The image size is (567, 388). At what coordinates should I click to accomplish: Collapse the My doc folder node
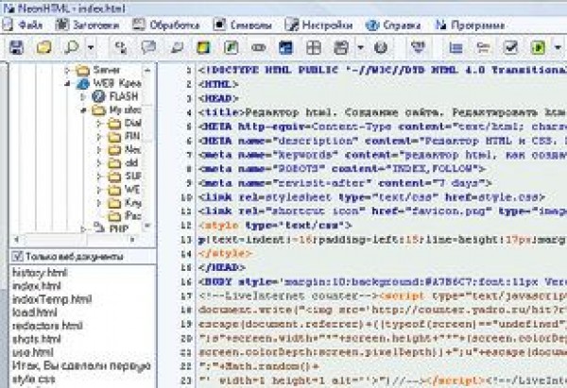pos(83,110)
